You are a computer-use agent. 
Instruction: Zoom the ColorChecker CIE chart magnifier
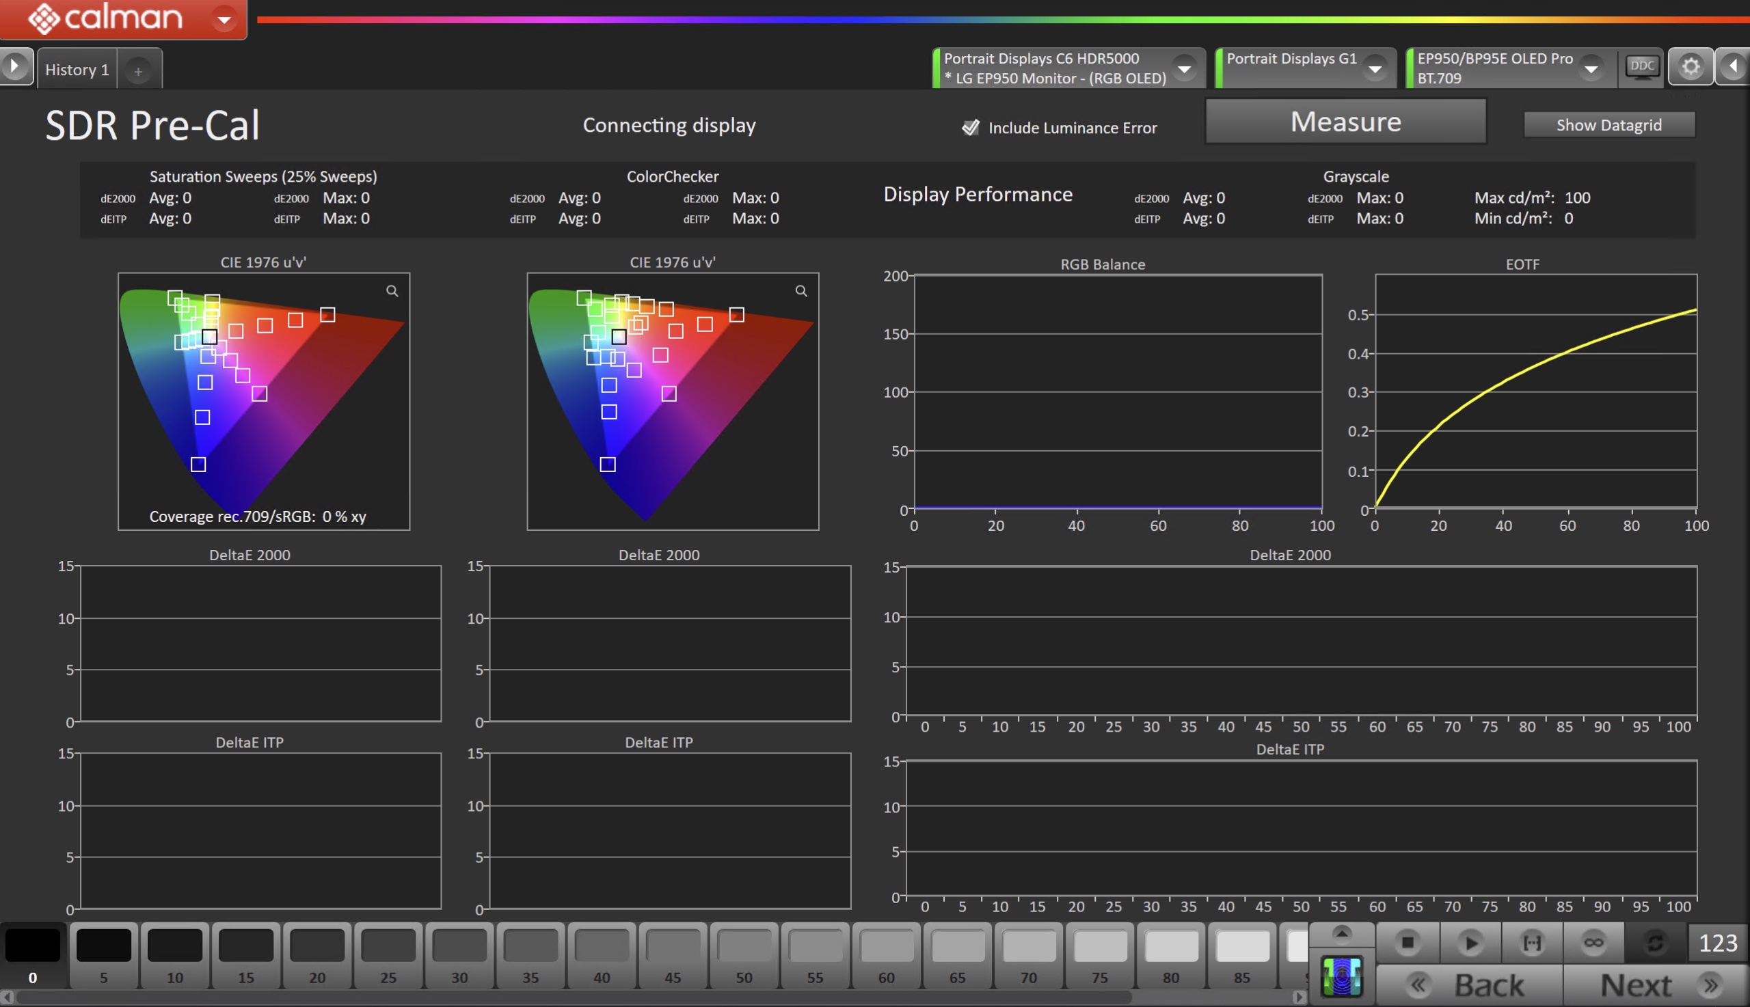[x=800, y=291]
